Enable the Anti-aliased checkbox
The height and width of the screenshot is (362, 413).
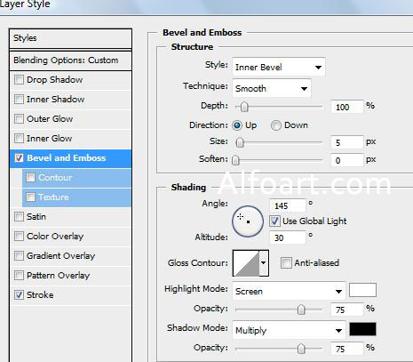[286, 263]
